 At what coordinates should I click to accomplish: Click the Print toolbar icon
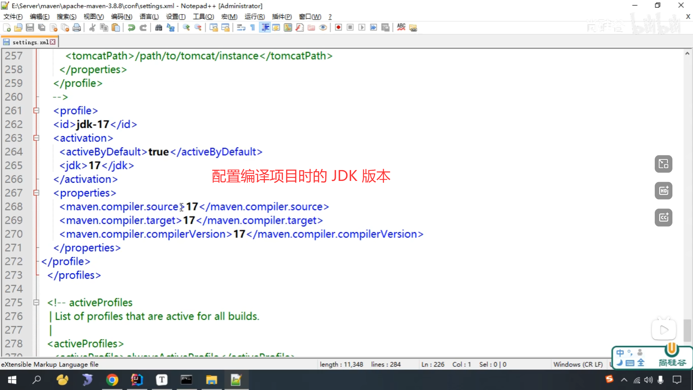coord(77,28)
